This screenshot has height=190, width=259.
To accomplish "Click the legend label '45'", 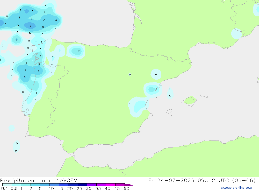I will [x=117, y=188].
